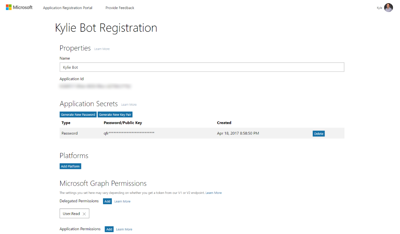
Task: Click the Microsoft logo
Action: 19,7
